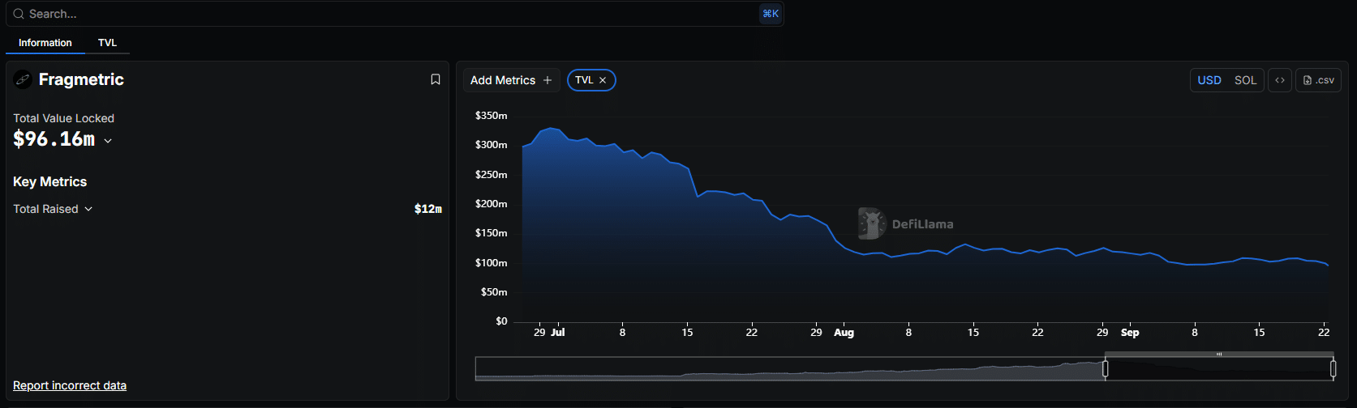
Task: Click the $100m y-axis label
Action: point(492,263)
